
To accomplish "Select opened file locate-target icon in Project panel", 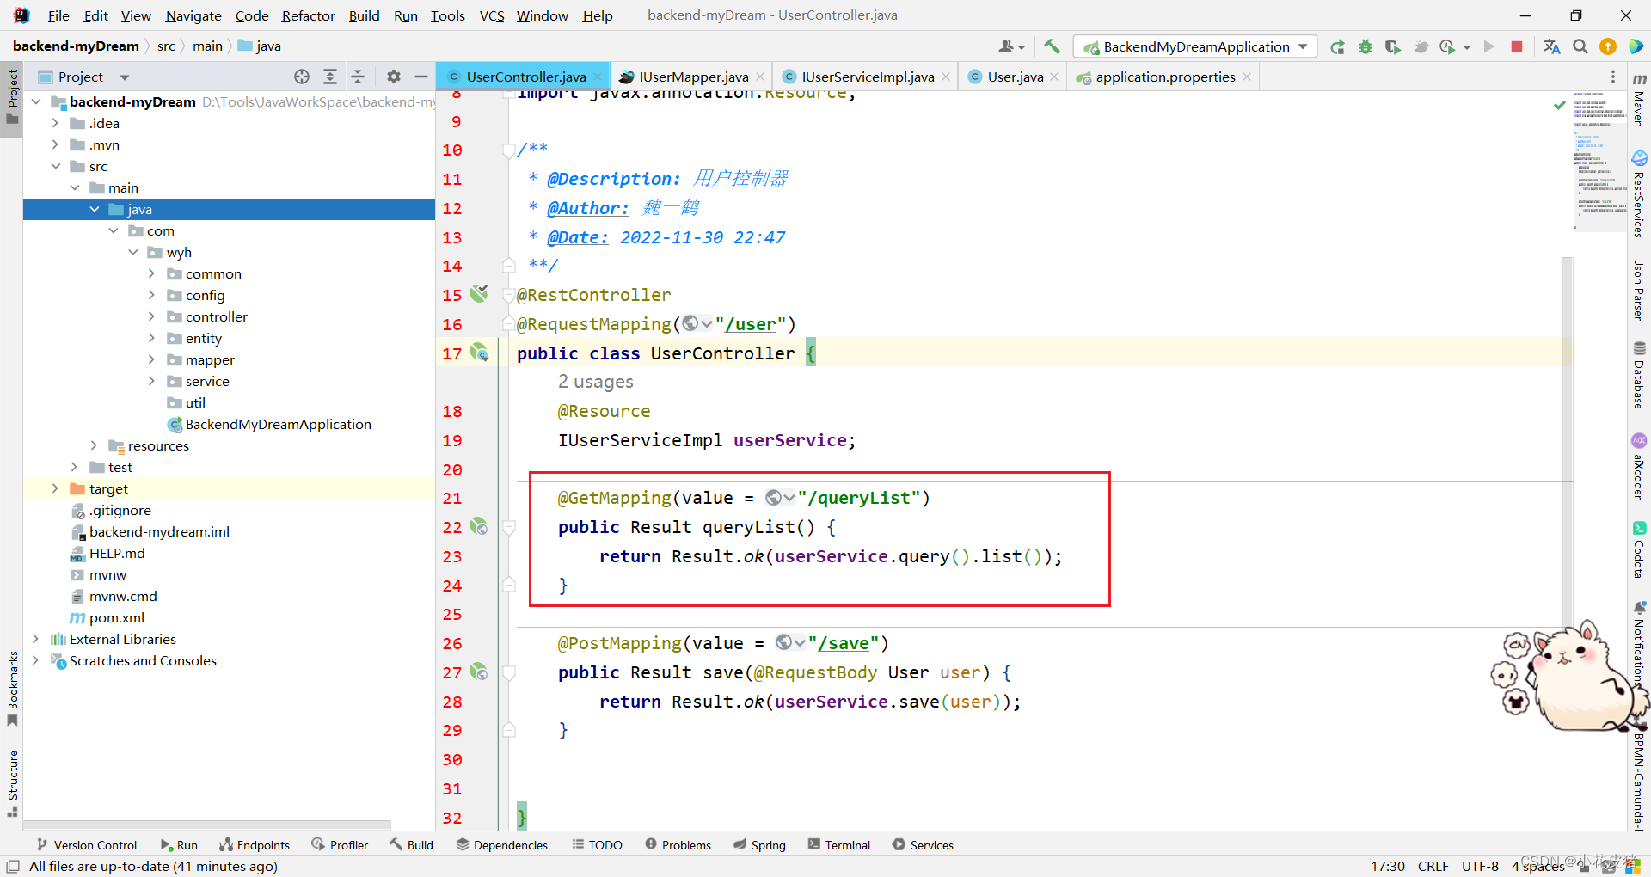I will point(302,77).
